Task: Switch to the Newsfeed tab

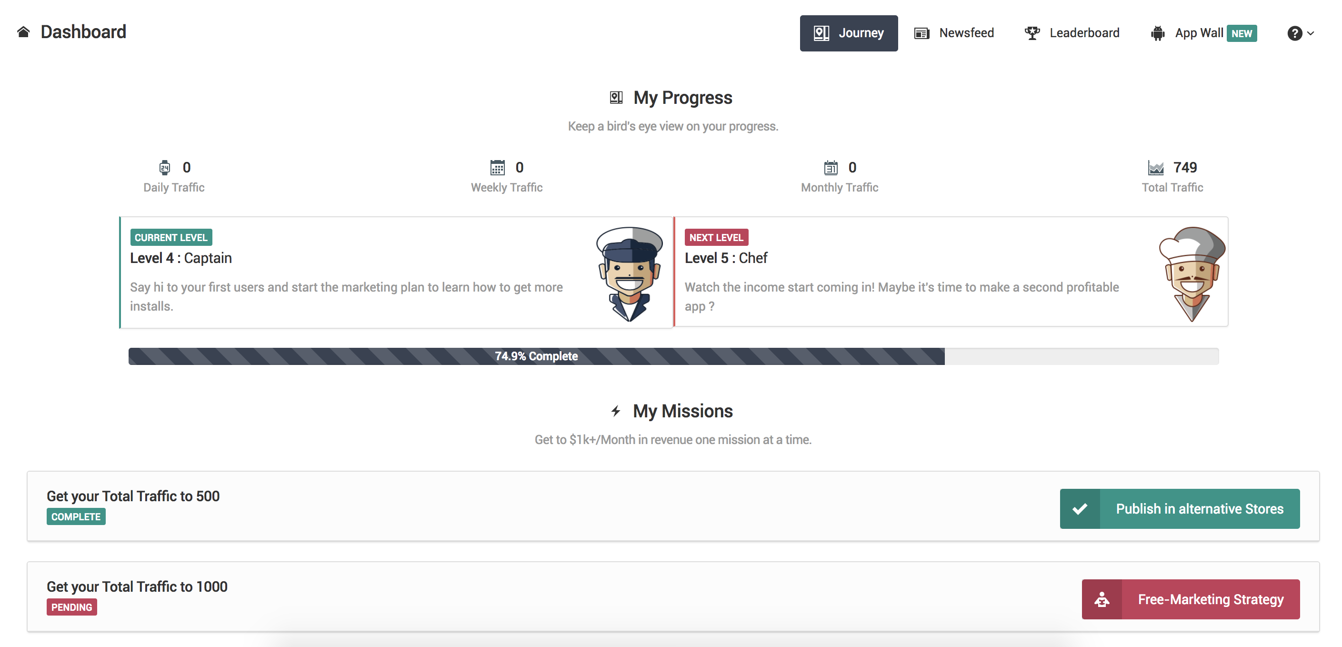Action: point(954,33)
